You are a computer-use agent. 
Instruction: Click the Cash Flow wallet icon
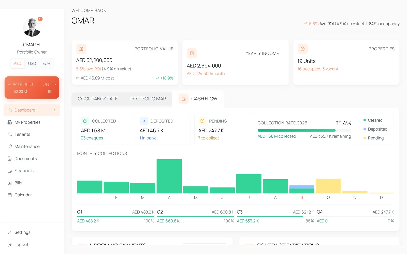point(183,99)
